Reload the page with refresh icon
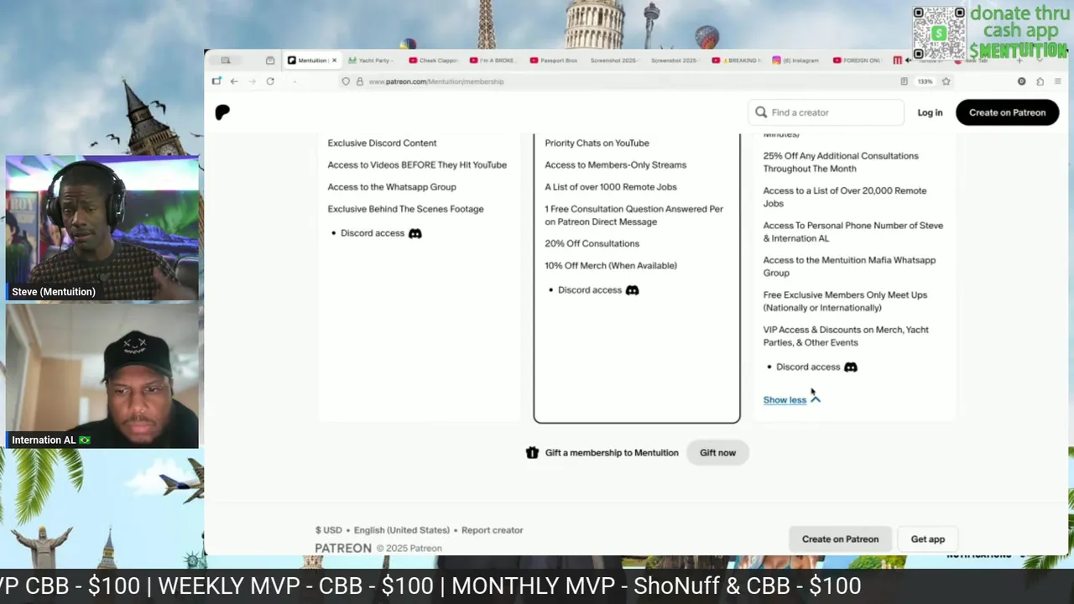The image size is (1074, 604). coord(270,81)
